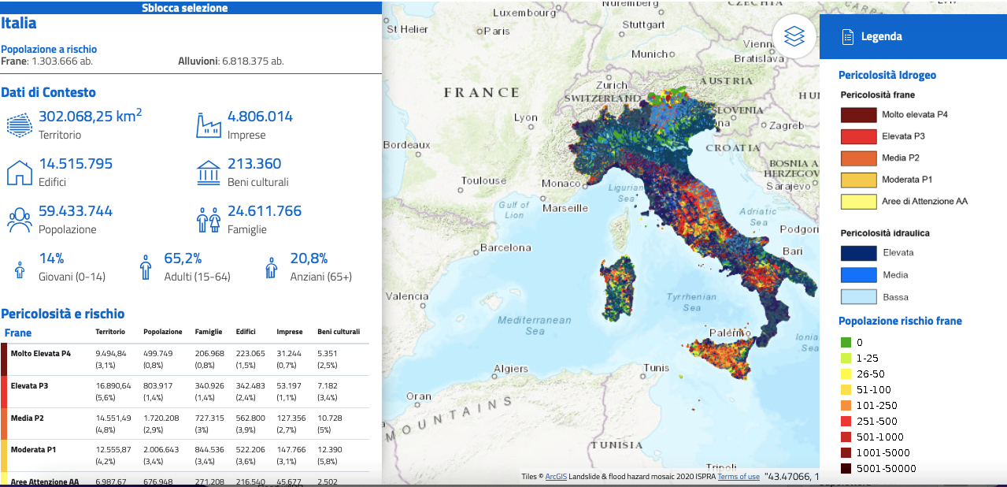This screenshot has height=487, width=1007.
Task: Open the Terms of use link
Action: pos(738,477)
